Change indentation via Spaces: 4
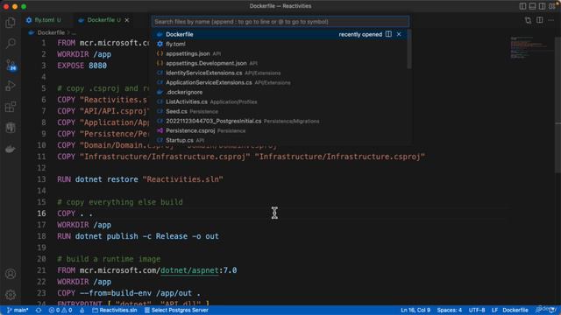 pos(450,310)
